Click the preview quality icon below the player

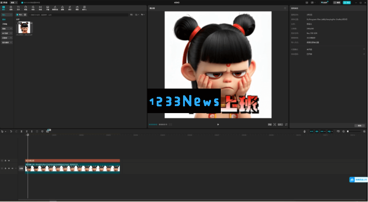[x=270, y=124]
